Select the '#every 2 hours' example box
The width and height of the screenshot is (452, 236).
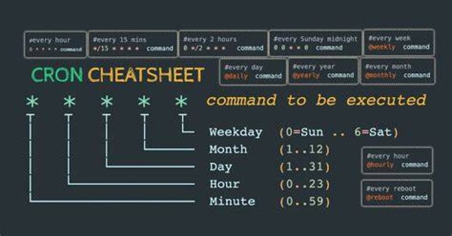[x=223, y=44]
